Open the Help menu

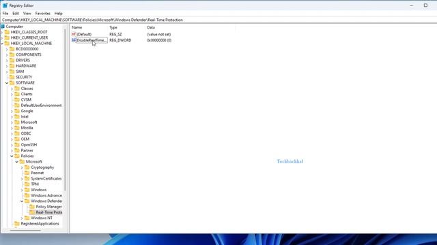[x=58, y=14]
